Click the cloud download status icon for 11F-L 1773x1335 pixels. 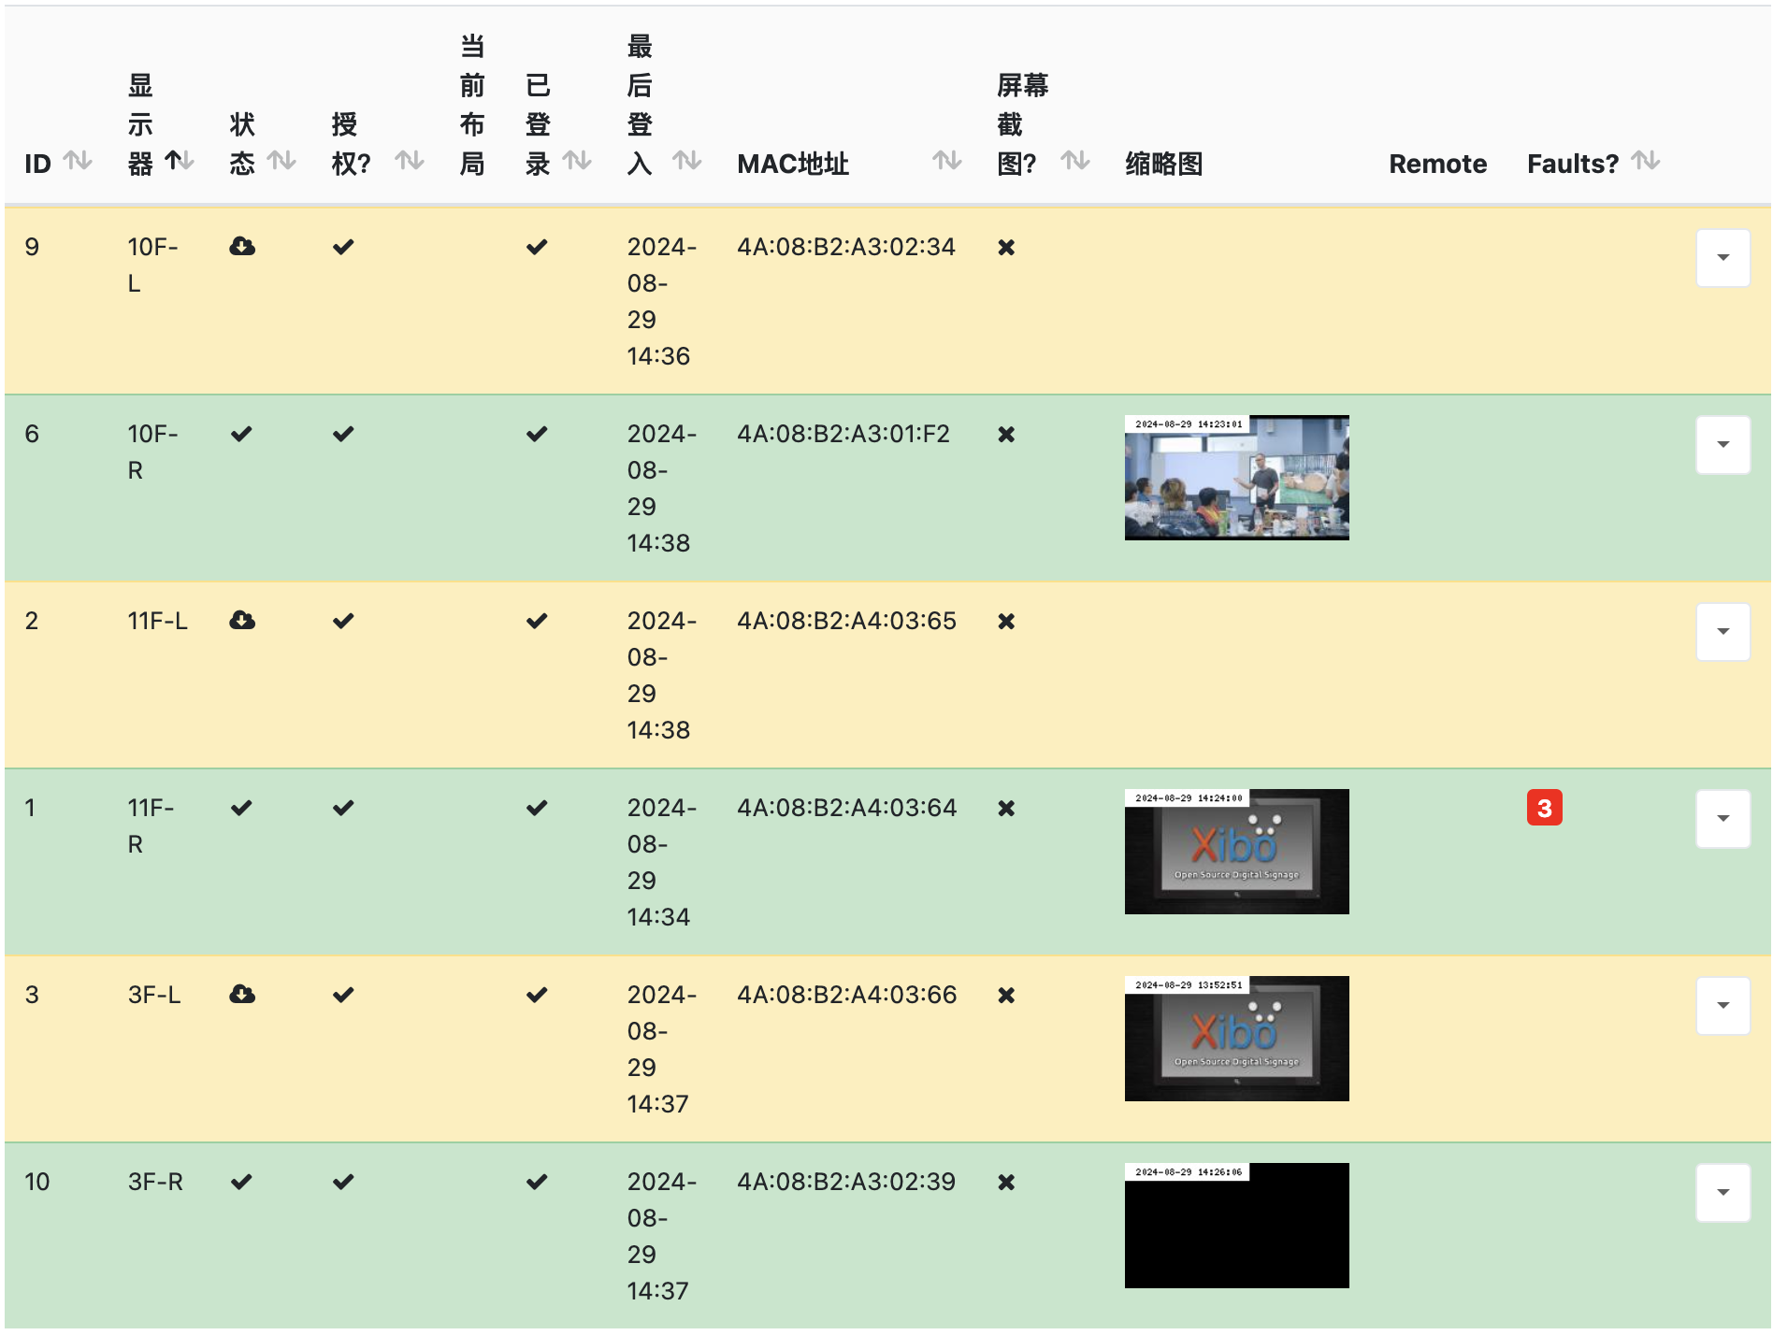click(242, 621)
